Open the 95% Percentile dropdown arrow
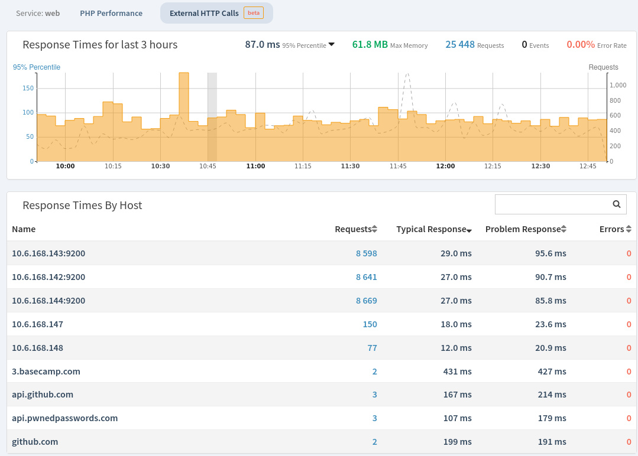 point(331,45)
